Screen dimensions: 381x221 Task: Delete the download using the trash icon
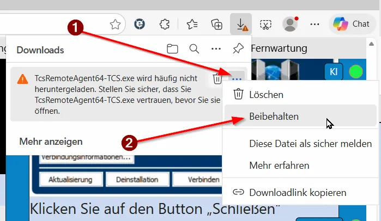217,79
